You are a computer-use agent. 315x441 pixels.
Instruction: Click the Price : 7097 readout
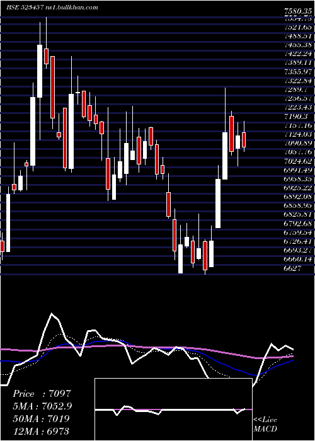(x=42, y=394)
